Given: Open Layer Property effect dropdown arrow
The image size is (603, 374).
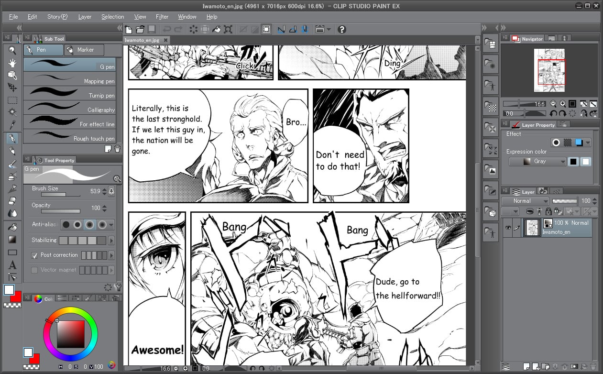Looking at the screenshot, I should (x=588, y=143).
